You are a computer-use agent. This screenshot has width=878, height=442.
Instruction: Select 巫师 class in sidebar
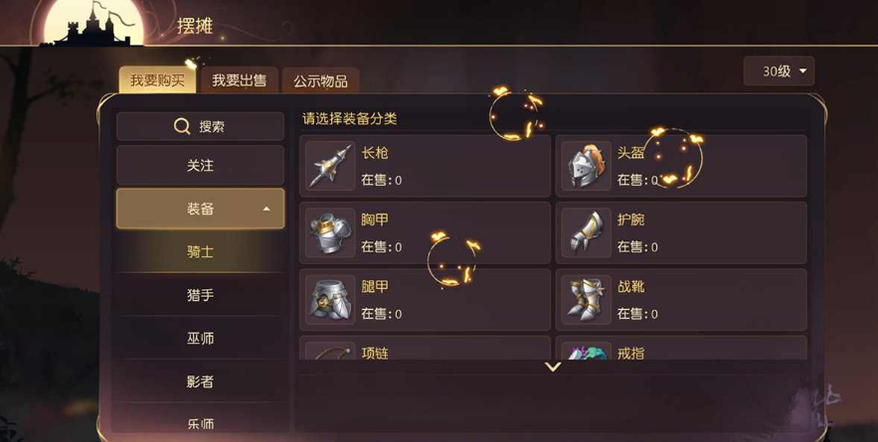coord(201,338)
